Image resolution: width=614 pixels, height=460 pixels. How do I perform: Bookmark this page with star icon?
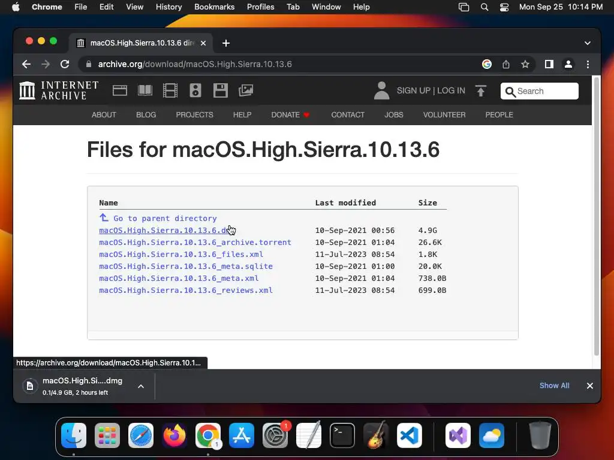[x=525, y=64]
